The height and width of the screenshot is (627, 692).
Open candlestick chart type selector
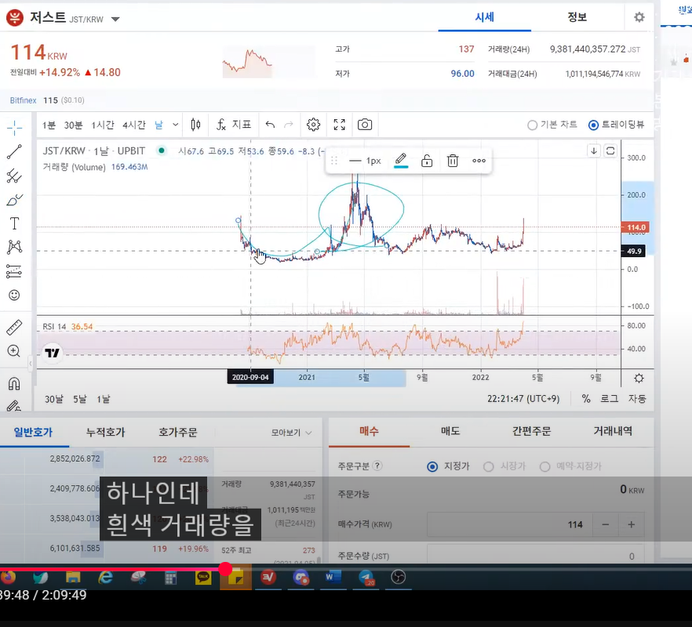(x=195, y=125)
